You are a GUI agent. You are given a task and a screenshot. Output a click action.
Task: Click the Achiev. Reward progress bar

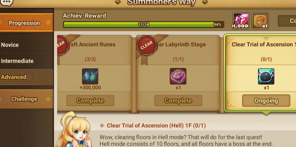tap(143, 25)
